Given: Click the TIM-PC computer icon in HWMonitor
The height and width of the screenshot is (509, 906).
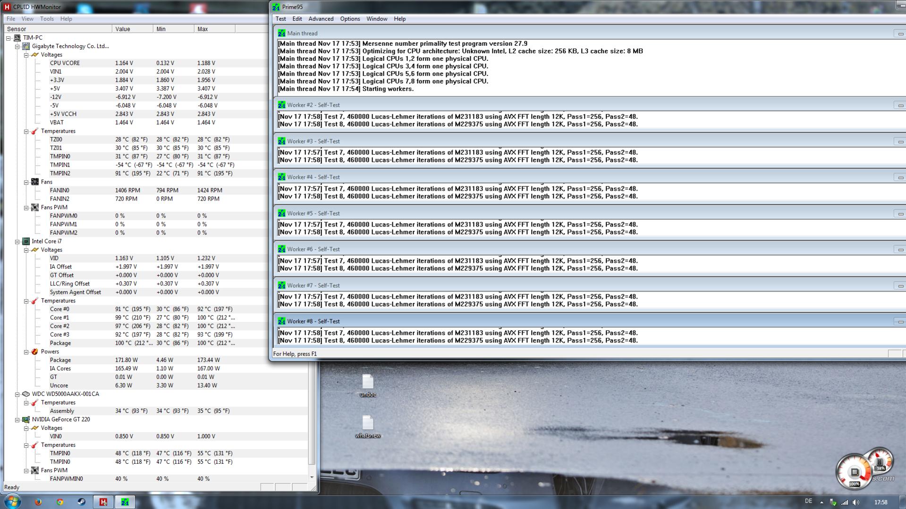Looking at the screenshot, I should point(17,38).
